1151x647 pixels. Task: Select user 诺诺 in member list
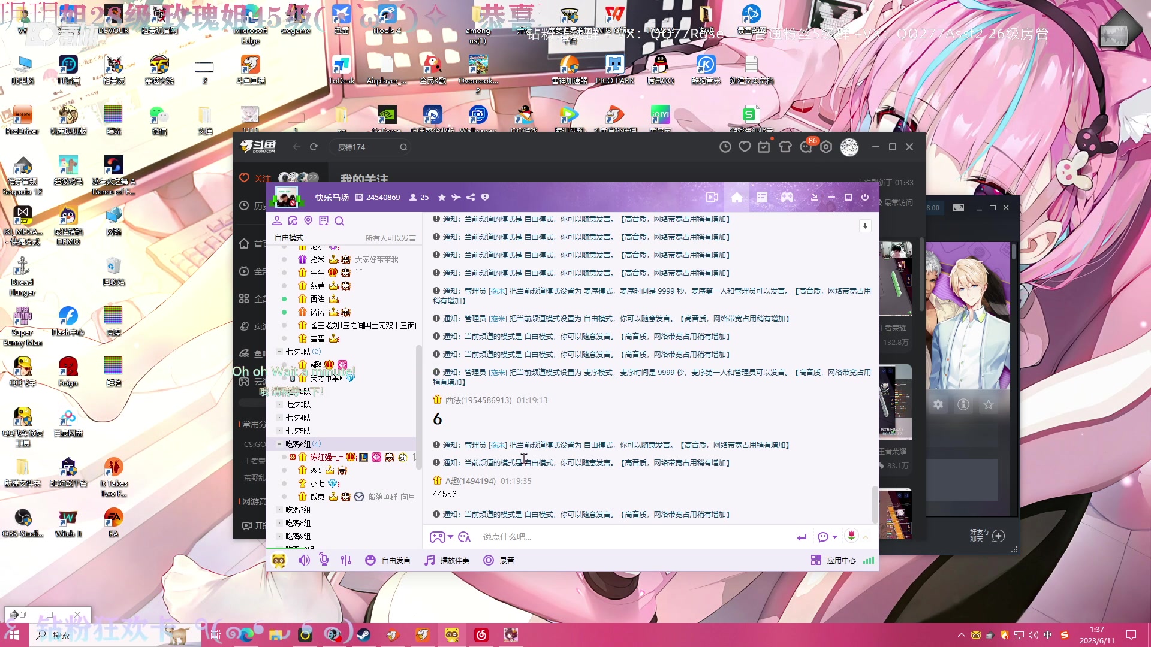317,312
